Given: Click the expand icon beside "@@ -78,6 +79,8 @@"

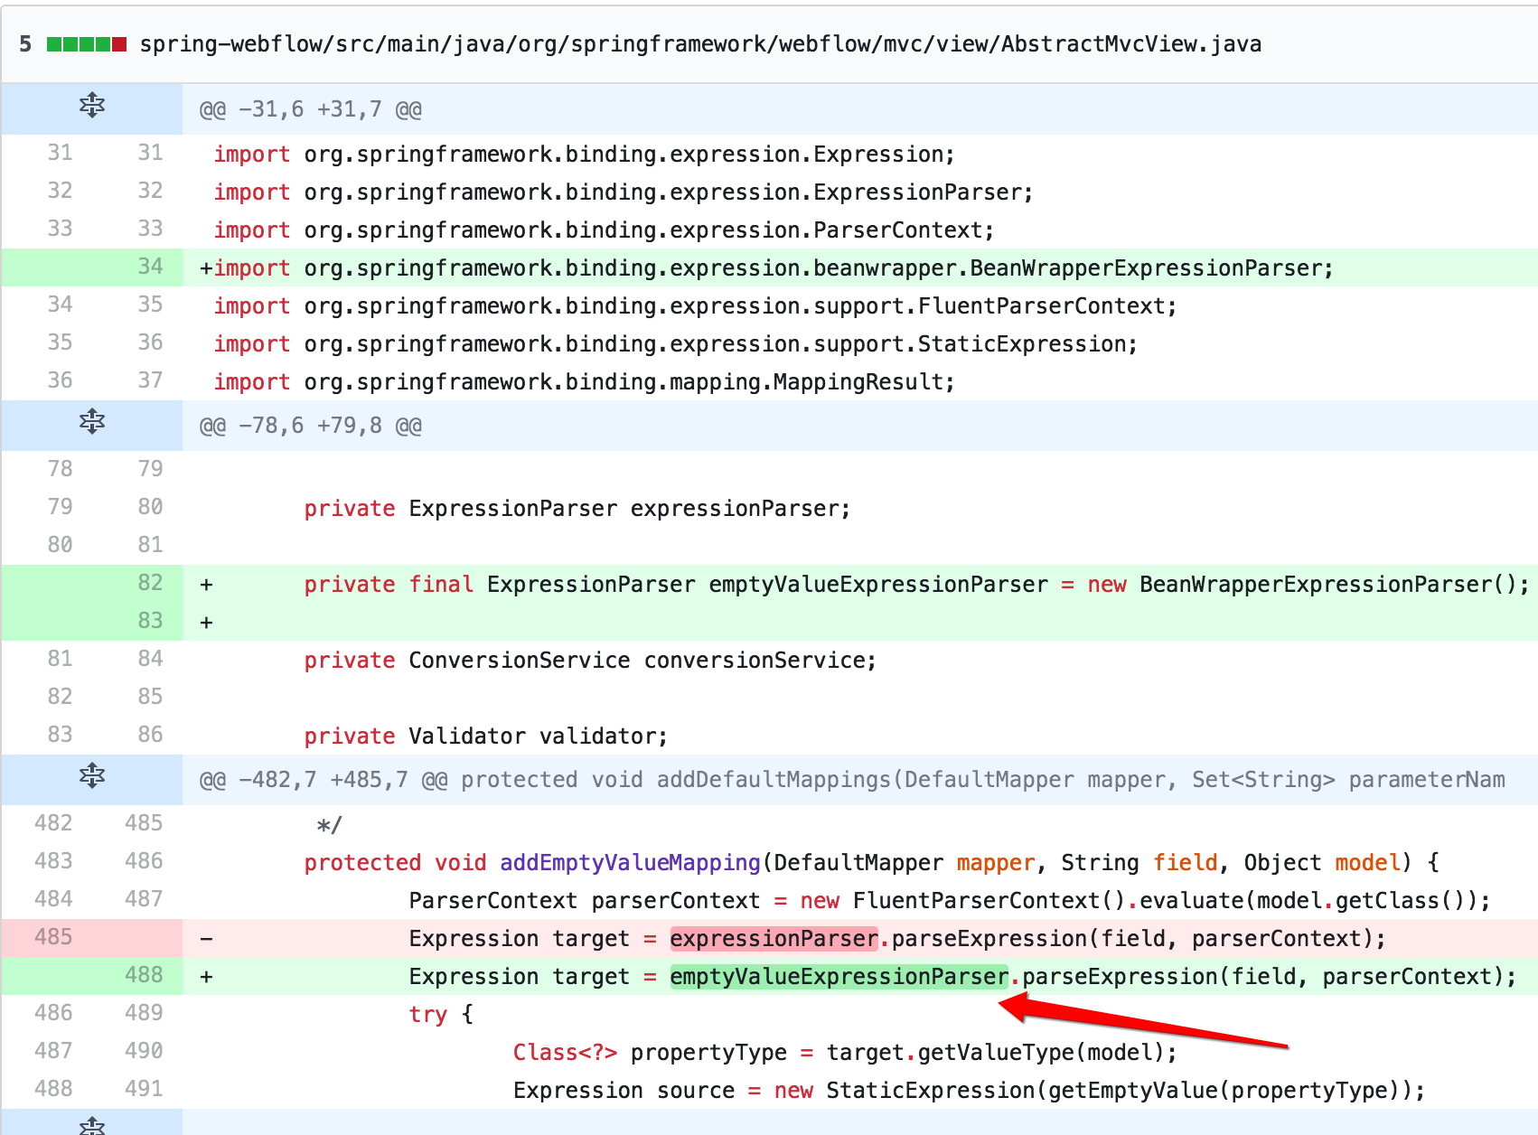Looking at the screenshot, I should pyautogui.click(x=90, y=424).
